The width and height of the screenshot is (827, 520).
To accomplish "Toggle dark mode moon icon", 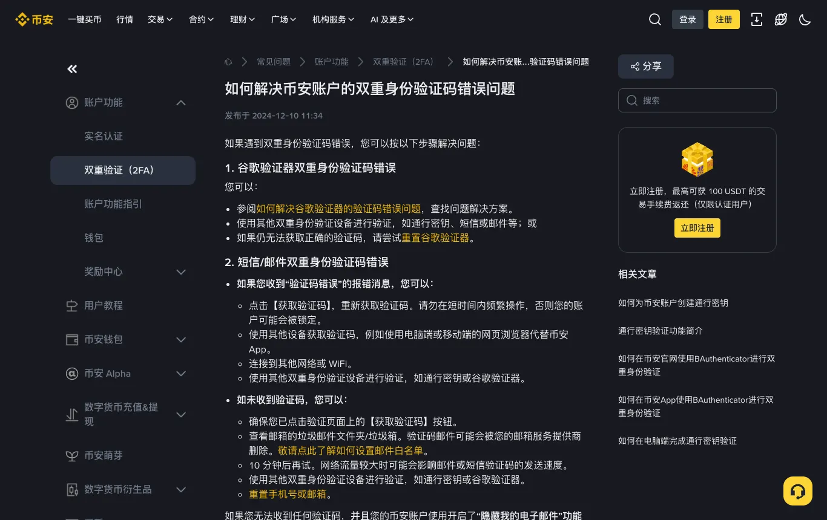I will click(x=805, y=19).
